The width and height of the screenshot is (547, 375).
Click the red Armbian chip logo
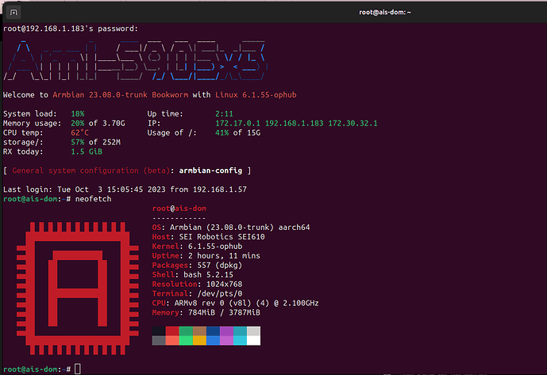78,289
